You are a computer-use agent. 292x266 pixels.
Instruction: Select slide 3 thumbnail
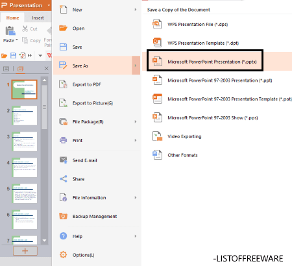pyautogui.click(x=25, y=141)
